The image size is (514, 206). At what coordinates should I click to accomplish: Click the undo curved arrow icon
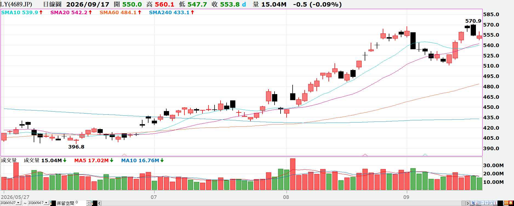pos(491,203)
